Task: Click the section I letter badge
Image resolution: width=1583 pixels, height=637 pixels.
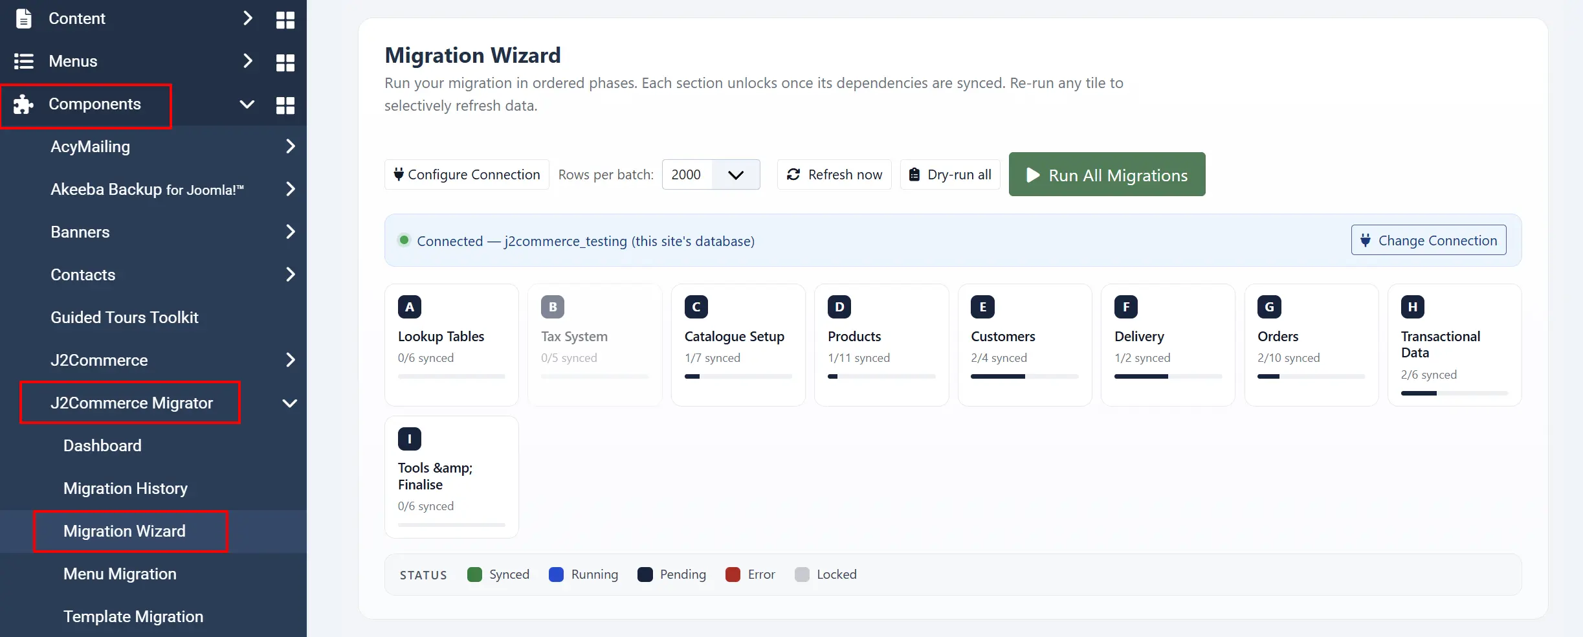Action: (410, 439)
